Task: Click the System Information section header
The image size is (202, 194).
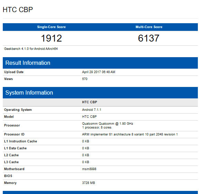Action: (100, 93)
